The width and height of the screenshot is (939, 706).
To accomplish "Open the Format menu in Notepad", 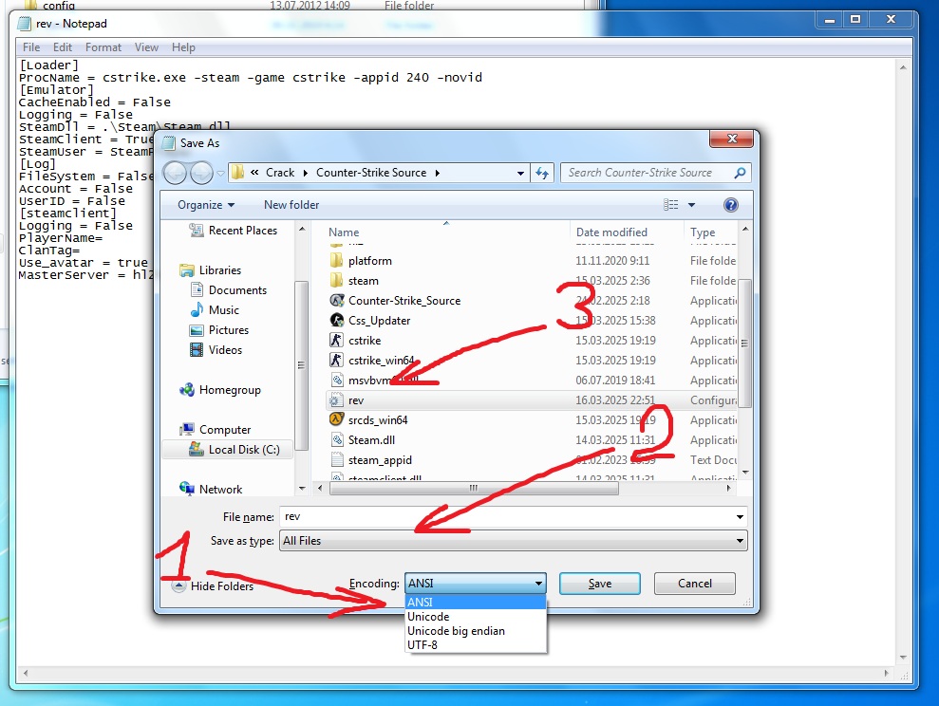I will (103, 47).
